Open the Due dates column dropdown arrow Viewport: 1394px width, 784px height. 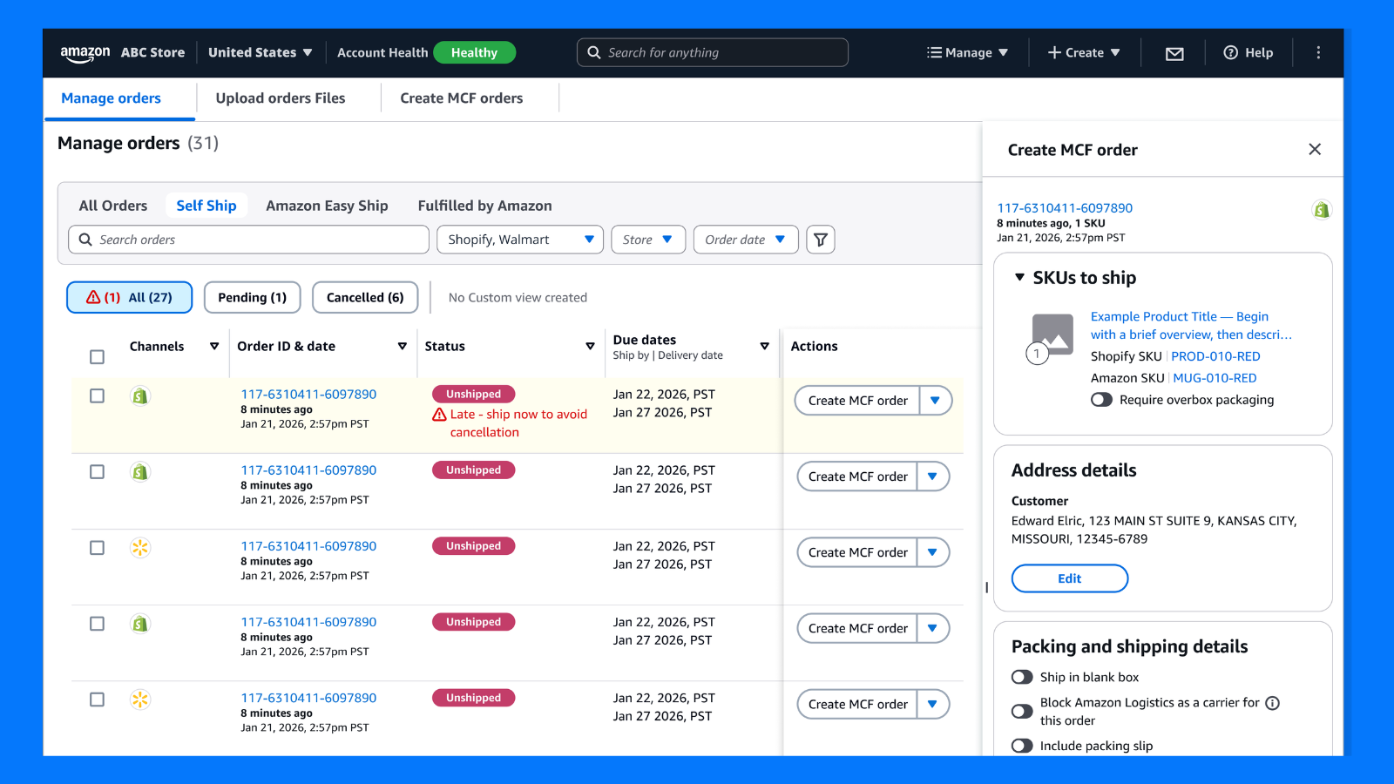click(764, 347)
